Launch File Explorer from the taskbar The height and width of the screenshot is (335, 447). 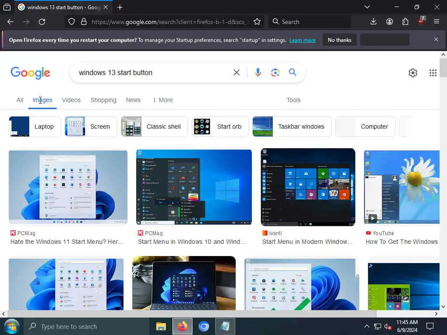pos(161,326)
